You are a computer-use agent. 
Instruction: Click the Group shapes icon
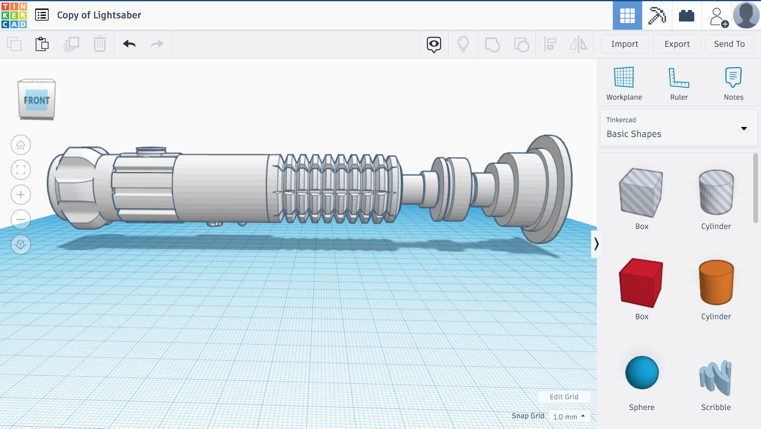coord(492,45)
